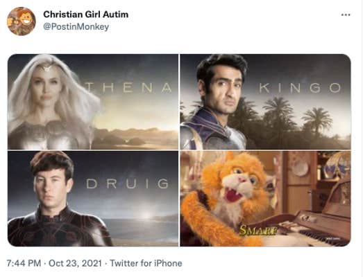The image size is (363, 277).
Task: Click the gold tiara on Thena's forehead
Action: (x=48, y=68)
